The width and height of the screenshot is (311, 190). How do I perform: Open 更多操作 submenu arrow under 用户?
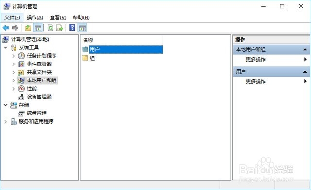pyautogui.click(x=305, y=81)
